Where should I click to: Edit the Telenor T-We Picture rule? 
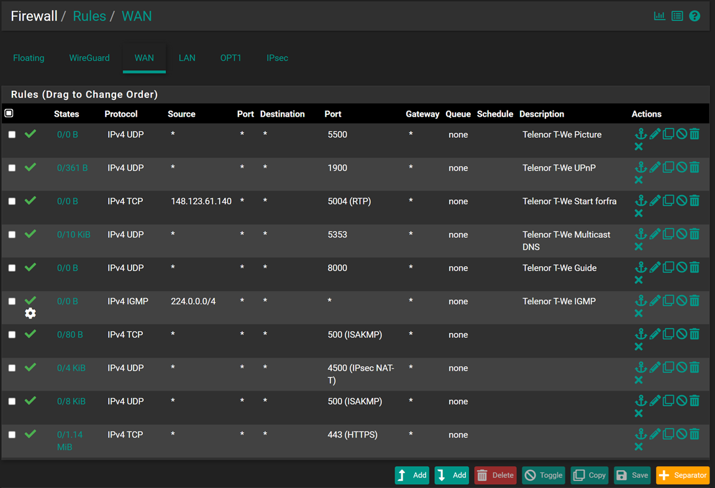655,134
